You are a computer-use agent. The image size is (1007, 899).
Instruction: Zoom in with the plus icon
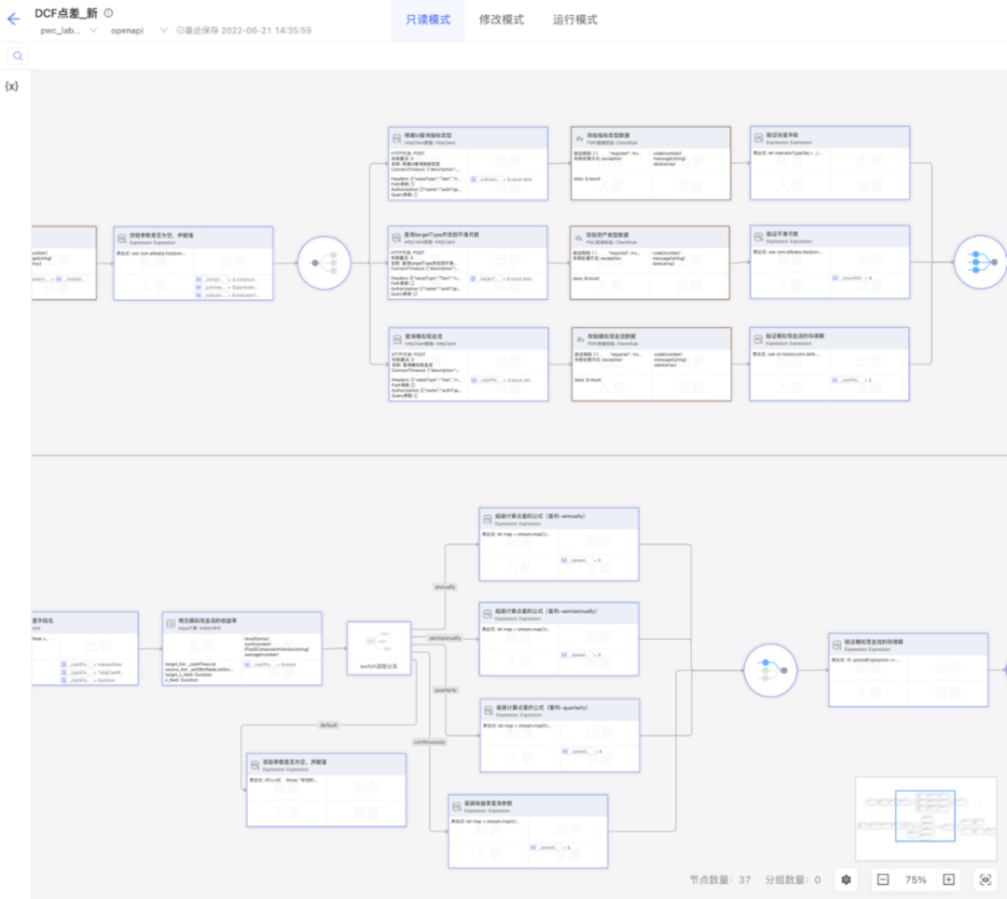pyautogui.click(x=948, y=879)
